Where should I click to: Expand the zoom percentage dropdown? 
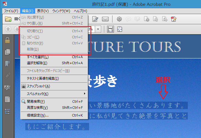click(x=98, y=29)
